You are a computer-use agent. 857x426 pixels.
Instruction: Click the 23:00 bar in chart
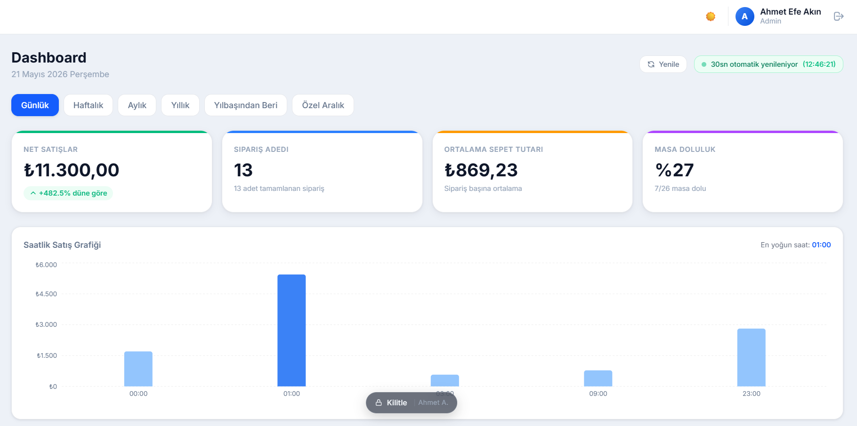tap(752, 357)
